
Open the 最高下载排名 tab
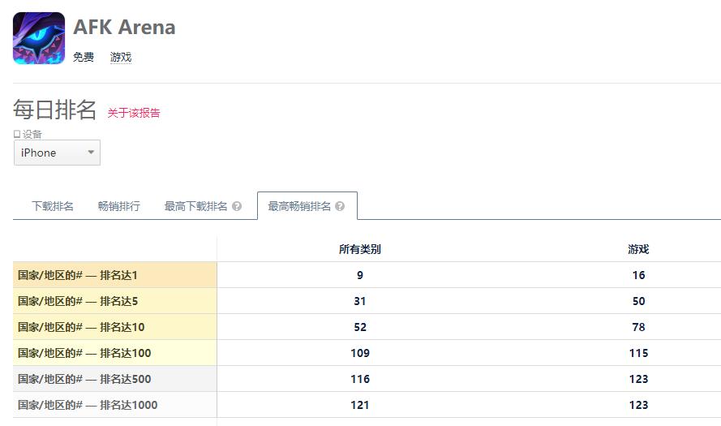(196, 206)
